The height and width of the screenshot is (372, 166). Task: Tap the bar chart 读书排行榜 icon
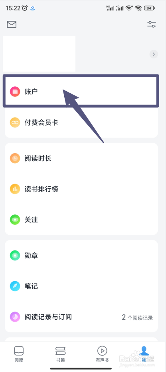(15, 189)
